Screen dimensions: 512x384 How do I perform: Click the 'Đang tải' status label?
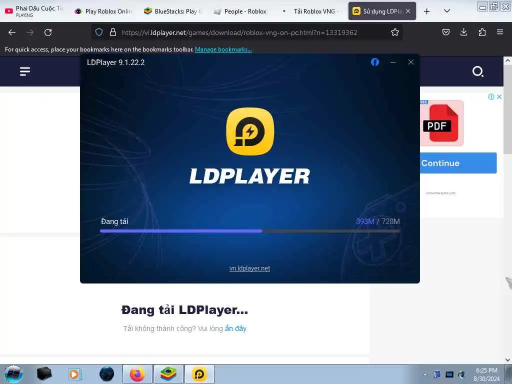tap(114, 221)
